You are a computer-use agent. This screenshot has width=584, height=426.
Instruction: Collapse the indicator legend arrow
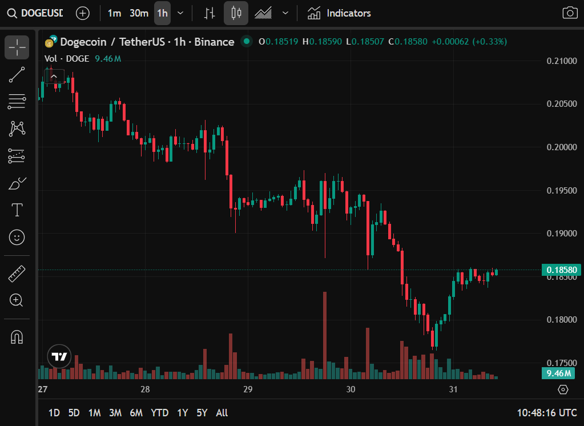click(54, 76)
